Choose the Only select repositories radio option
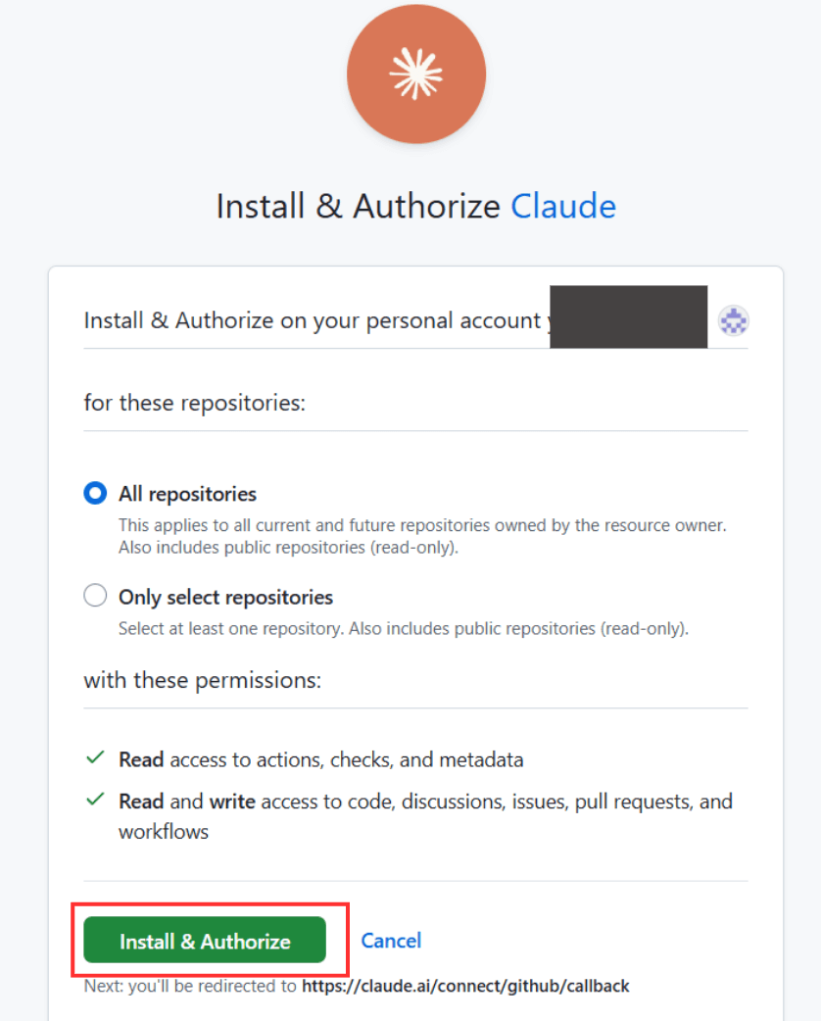Image resolution: width=821 pixels, height=1021 pixels. 95,596
